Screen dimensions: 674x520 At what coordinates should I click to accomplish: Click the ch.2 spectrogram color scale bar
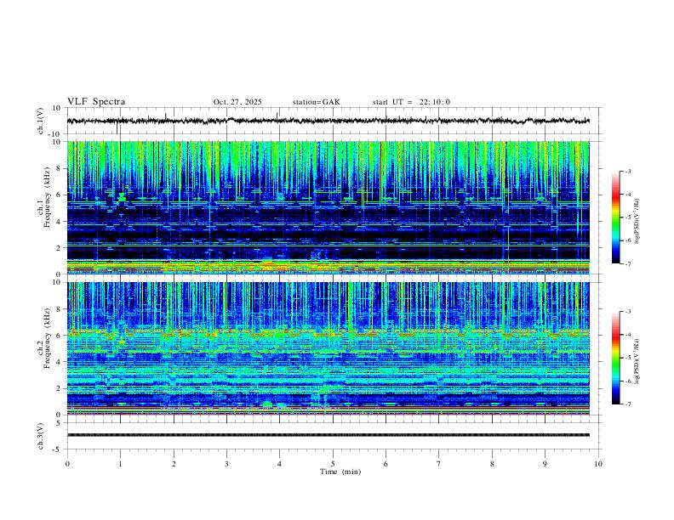pos(616,358)
